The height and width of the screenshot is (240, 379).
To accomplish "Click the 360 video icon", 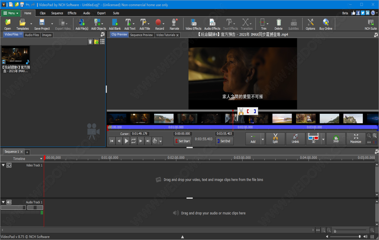I will point(336,139).
